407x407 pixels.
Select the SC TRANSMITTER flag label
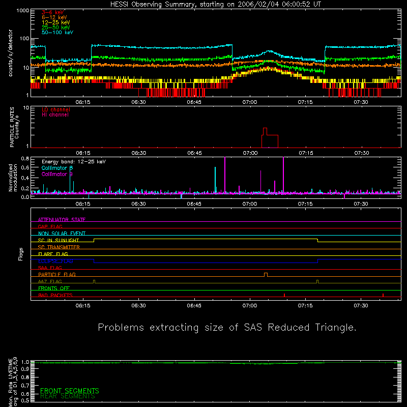(59, 247)
